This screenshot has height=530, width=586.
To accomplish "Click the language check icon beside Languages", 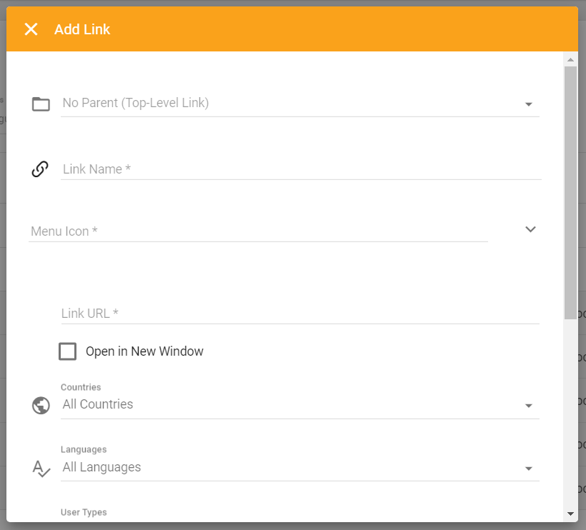I will point(41,469).
